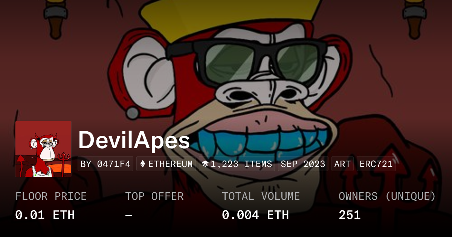Click the ERC721 token standard tag
The height and width of the screenshot is (237, 452).
pyautogui.click(x=376, y=164)
